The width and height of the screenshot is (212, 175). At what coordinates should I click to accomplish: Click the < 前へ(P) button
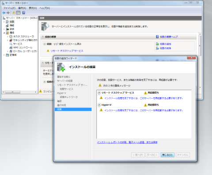click(x=138, y=155)
